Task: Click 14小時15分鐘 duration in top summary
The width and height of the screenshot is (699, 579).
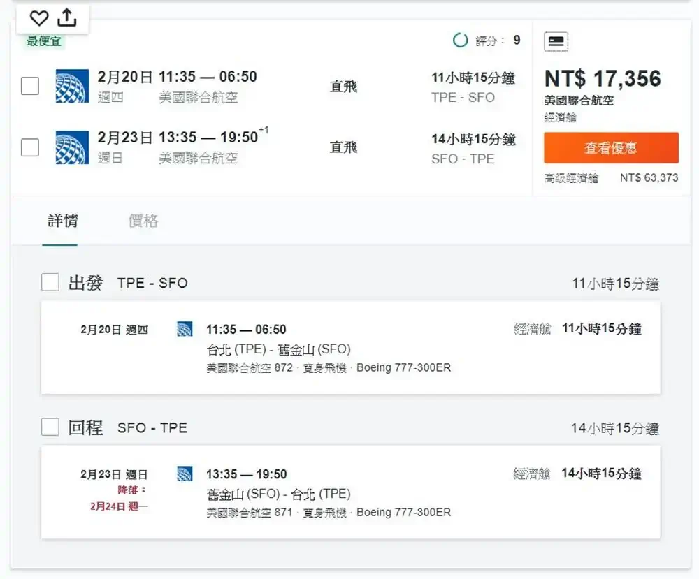Action: (473, 140)
